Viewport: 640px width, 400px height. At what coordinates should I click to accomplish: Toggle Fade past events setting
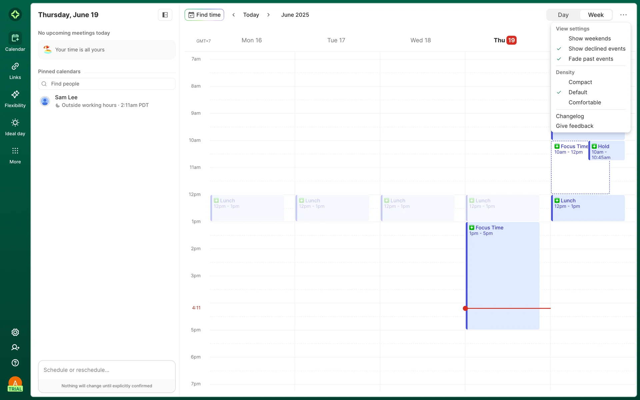tap(591, 59)
